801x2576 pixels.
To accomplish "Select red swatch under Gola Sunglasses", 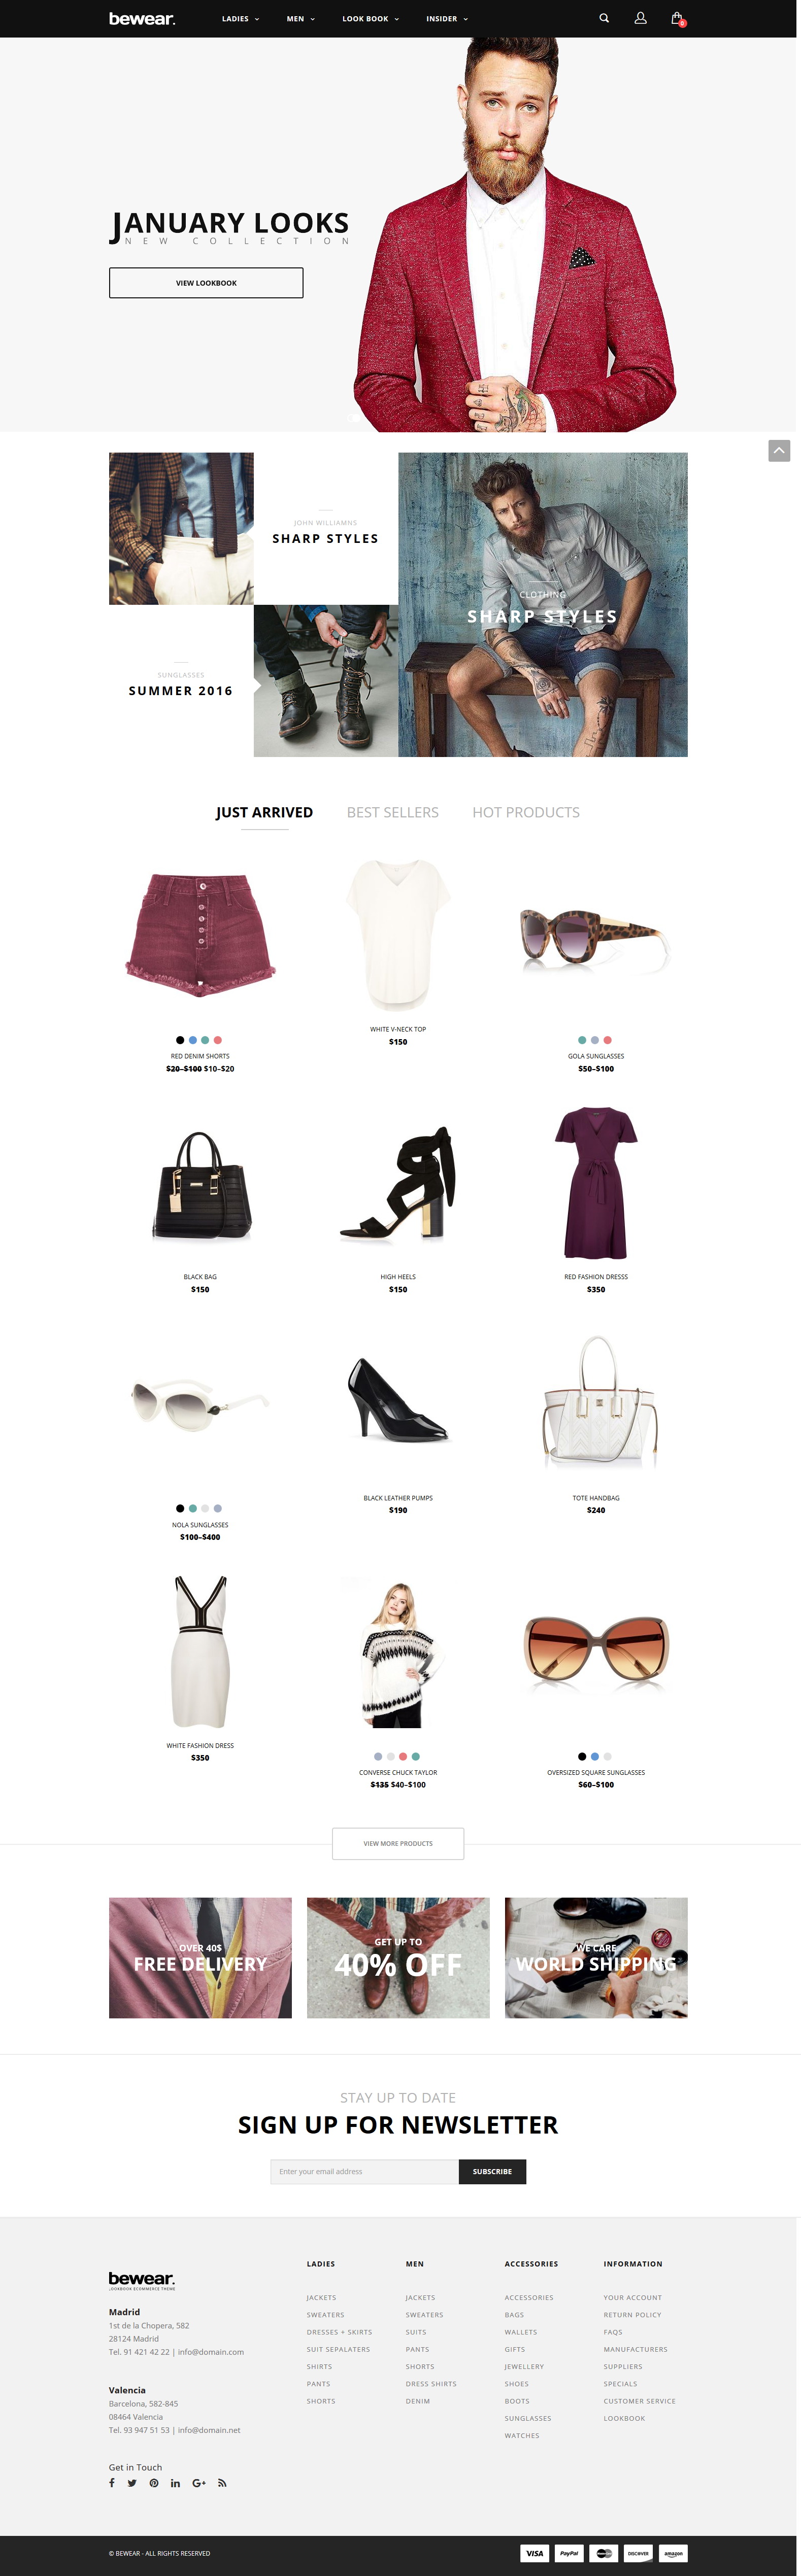I will (x=607, y=1040).
